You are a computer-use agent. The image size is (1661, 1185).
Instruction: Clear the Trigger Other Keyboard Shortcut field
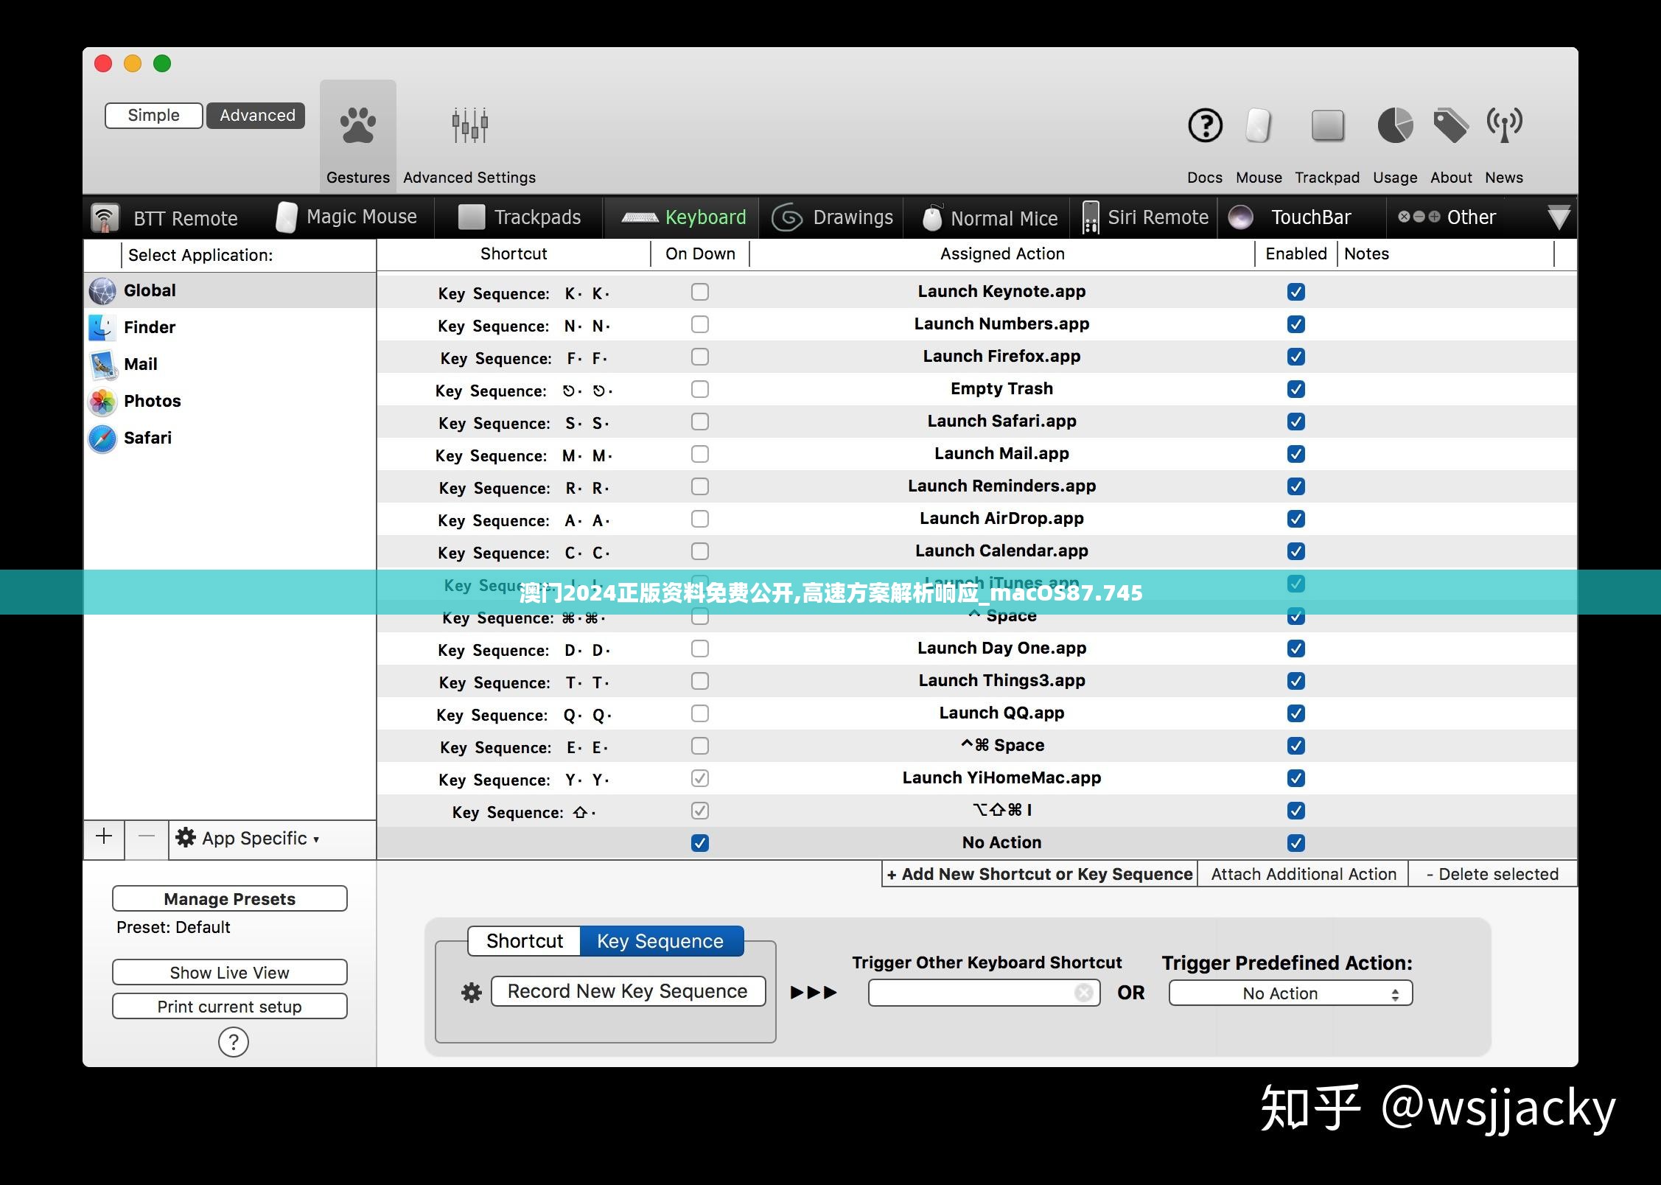pos(1083,993)
